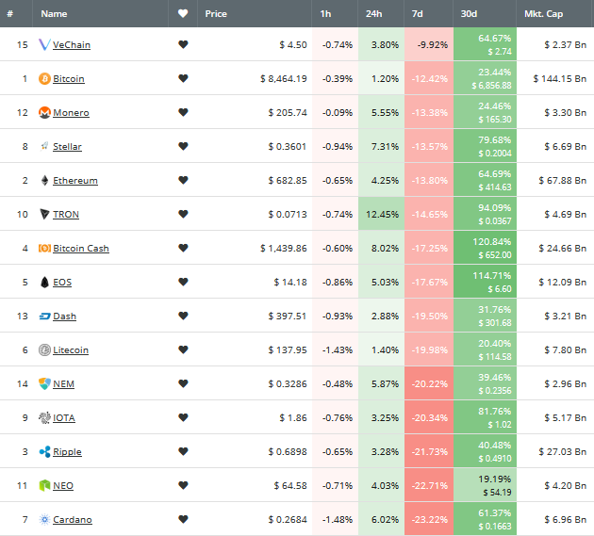The image size is (594, 536).
Task: Click the Bitcoin Cash logo icon
Action: [x=44, y=249]
